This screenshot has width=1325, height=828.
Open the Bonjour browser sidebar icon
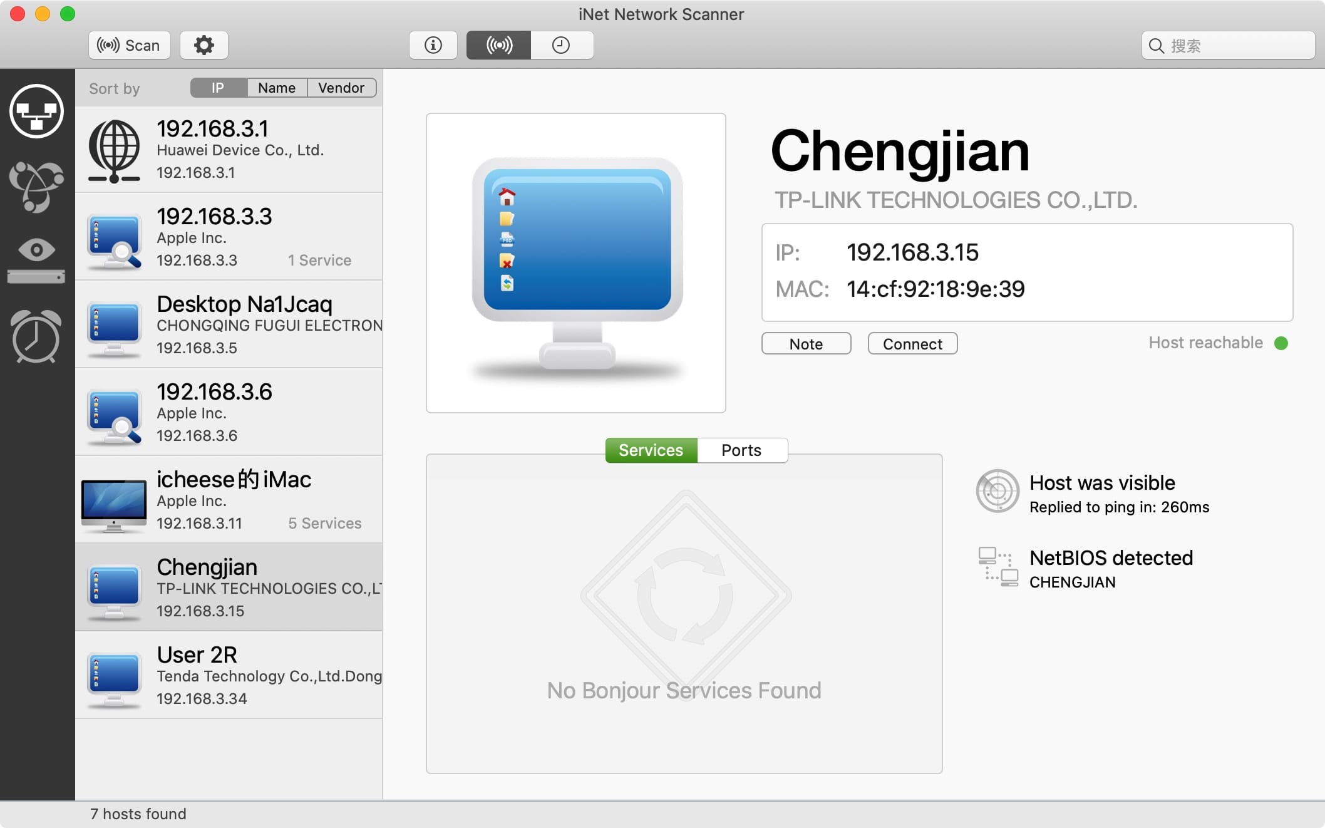pyautogui.click(x=36, y=187)
